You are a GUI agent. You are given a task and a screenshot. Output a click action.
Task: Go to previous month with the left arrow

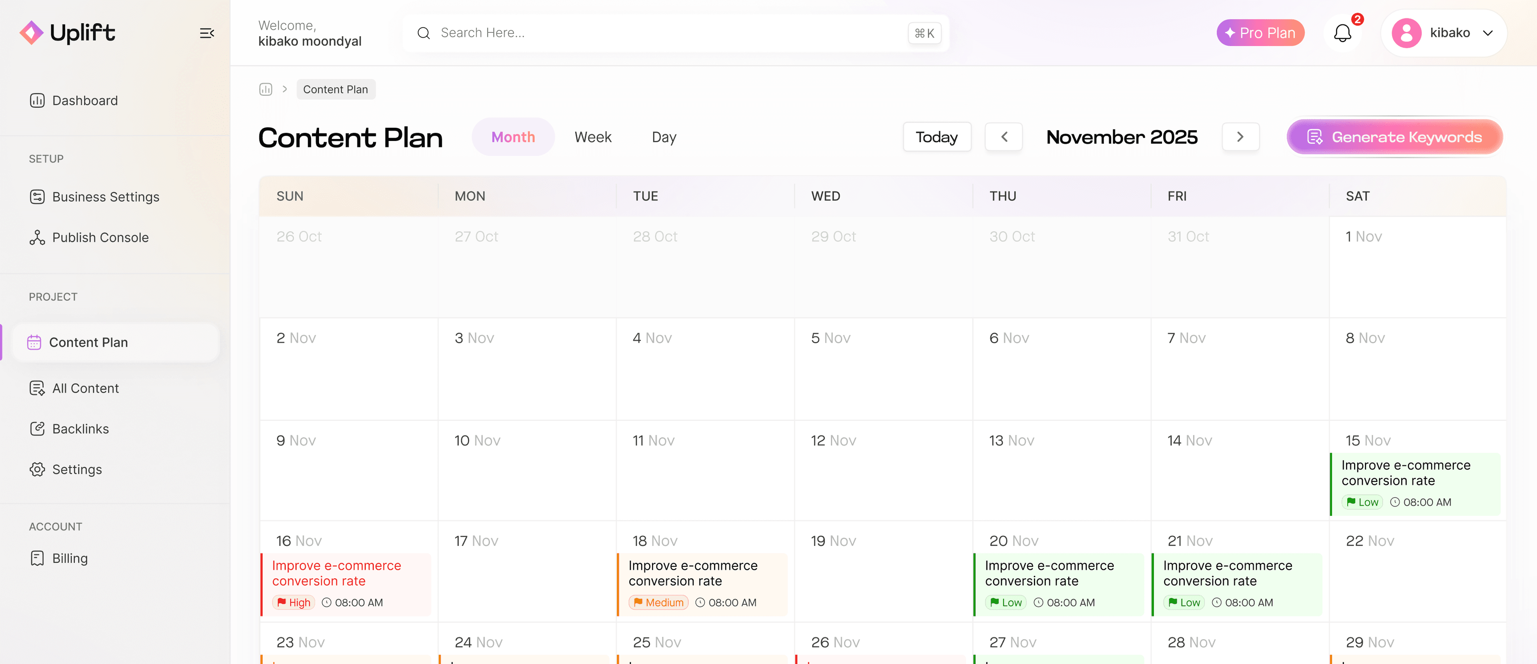tap(1003, 137)
